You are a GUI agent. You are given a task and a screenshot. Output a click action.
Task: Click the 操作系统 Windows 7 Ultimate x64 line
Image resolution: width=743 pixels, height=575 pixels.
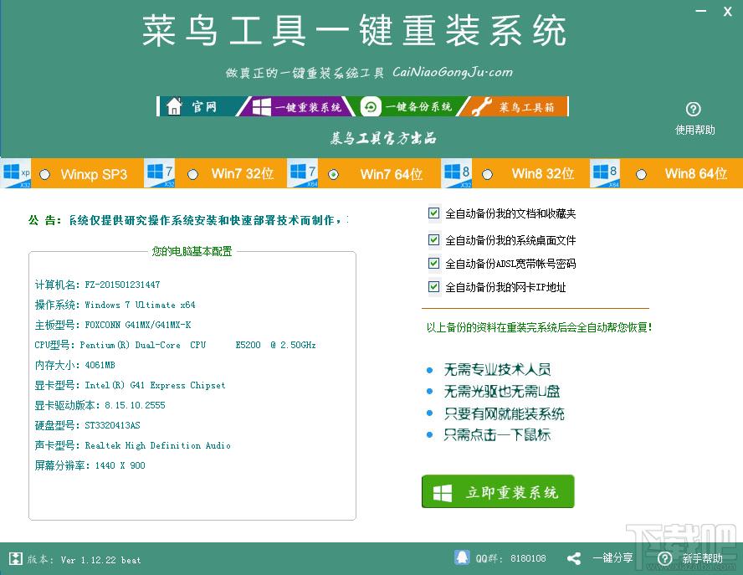click(115, 305)
